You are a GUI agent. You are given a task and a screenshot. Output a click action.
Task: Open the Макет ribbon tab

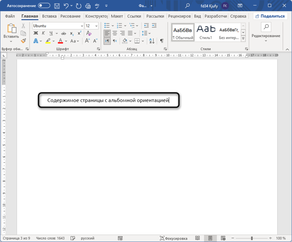point(117,16)
